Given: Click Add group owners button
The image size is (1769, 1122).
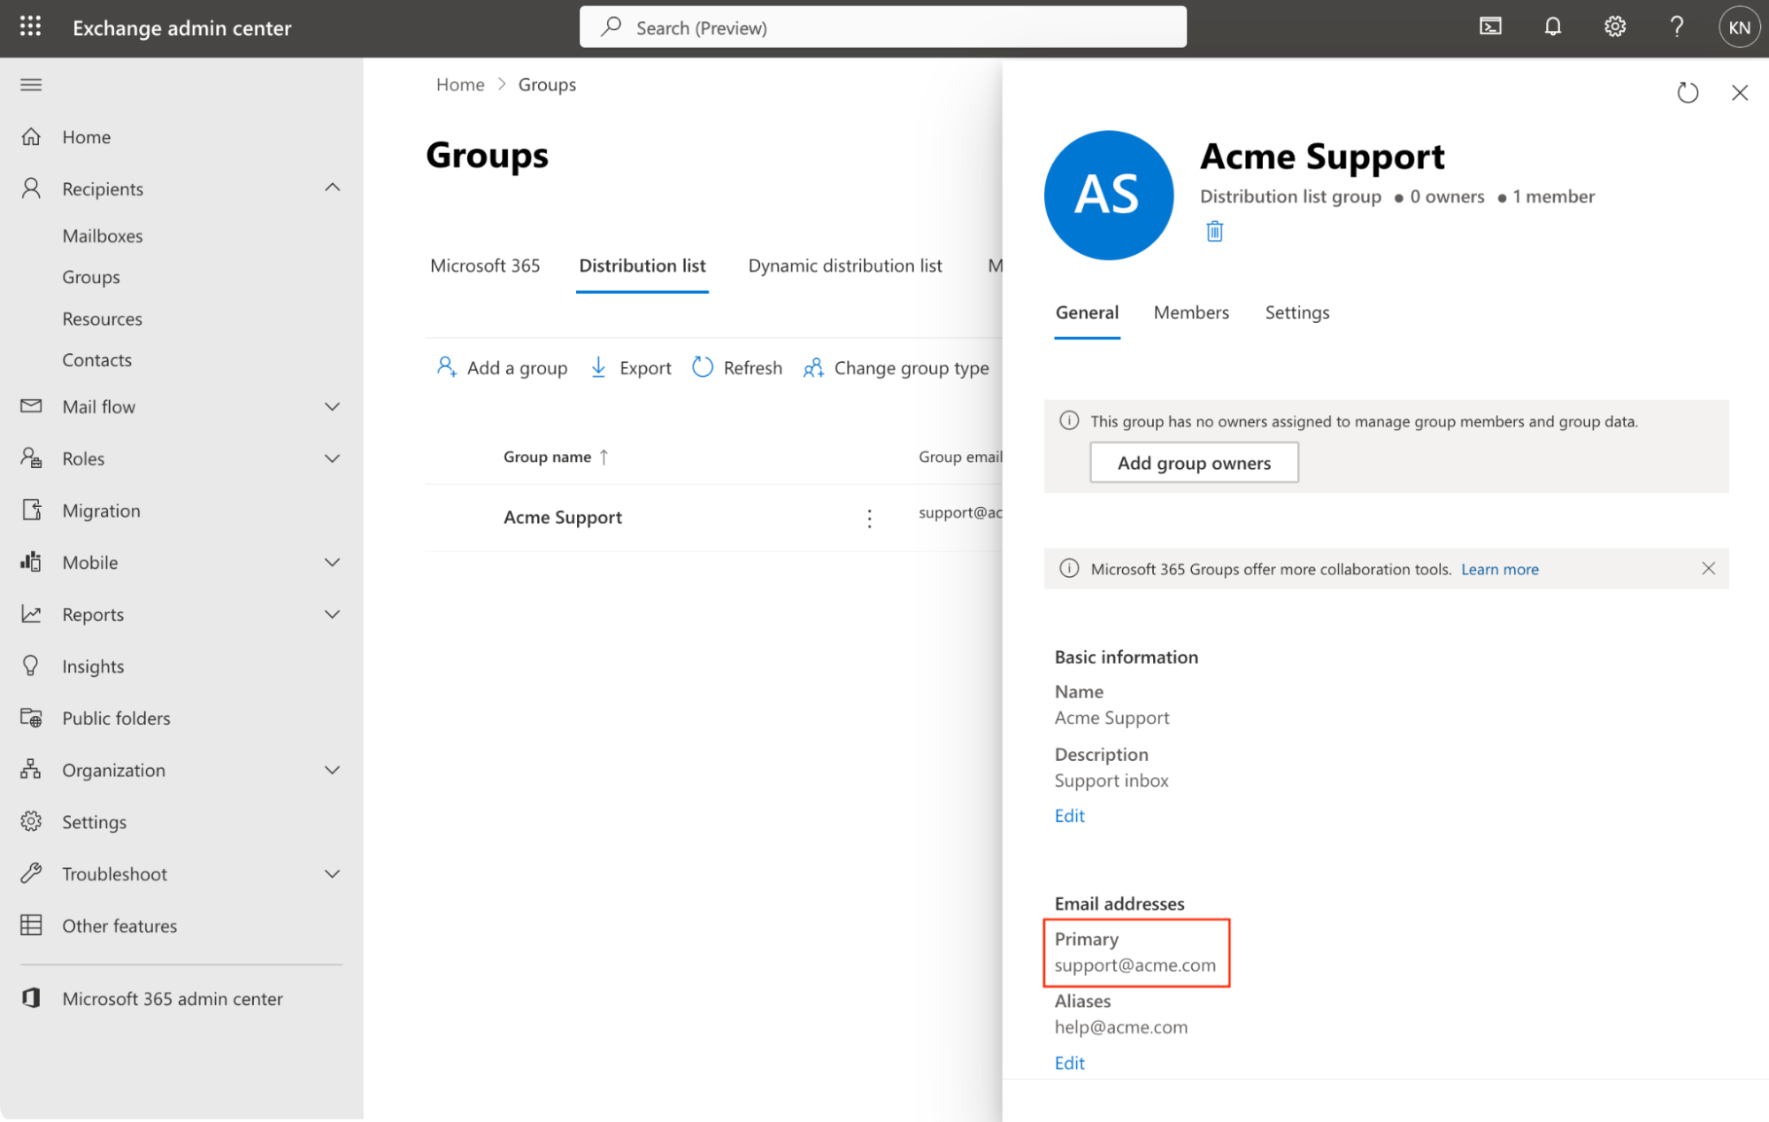Looking at the screenshot, I should click(1194, 463).
